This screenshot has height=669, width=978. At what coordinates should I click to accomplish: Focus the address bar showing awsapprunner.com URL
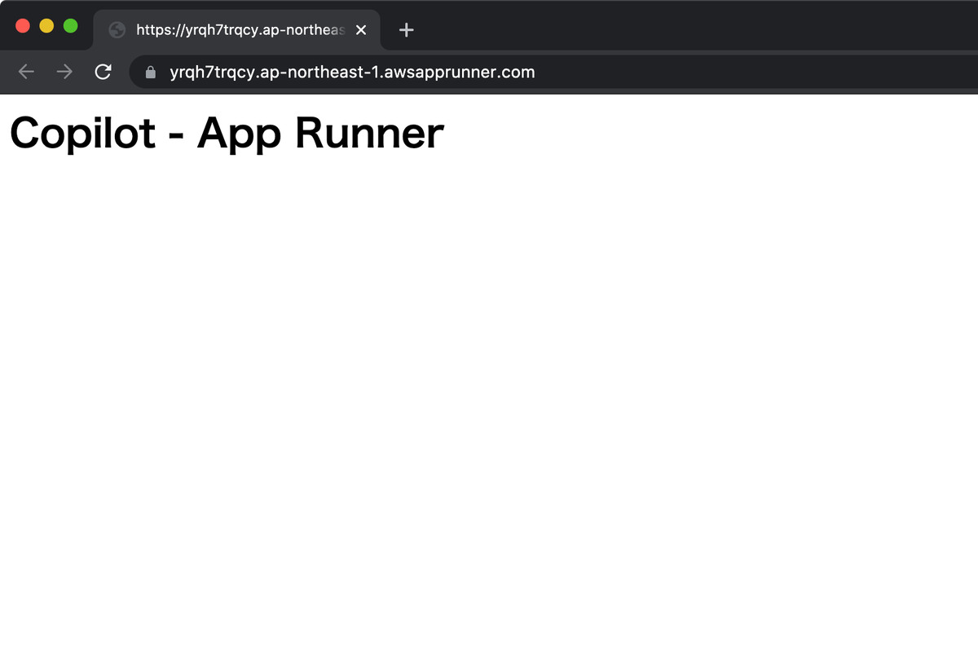point(554,73)
